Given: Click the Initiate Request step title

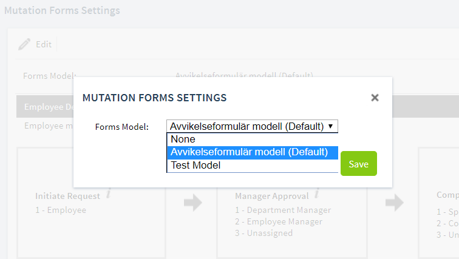Looking at the screenshot, I should pyautogui.click(x=67, y=196).
